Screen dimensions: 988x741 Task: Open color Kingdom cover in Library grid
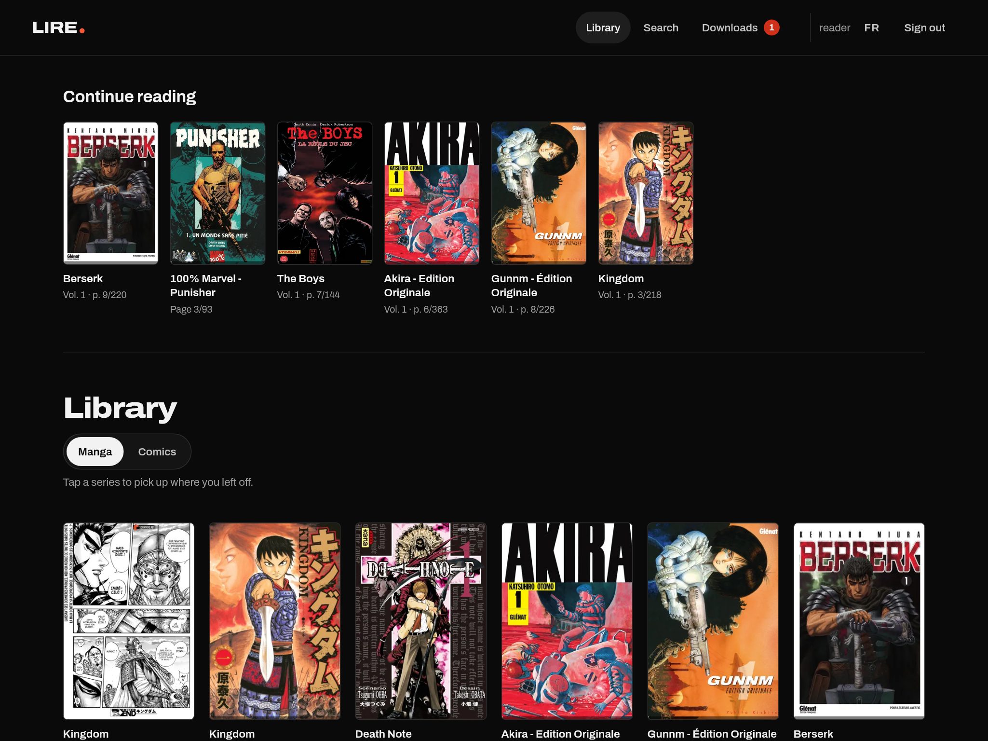[x=275, y=621]
